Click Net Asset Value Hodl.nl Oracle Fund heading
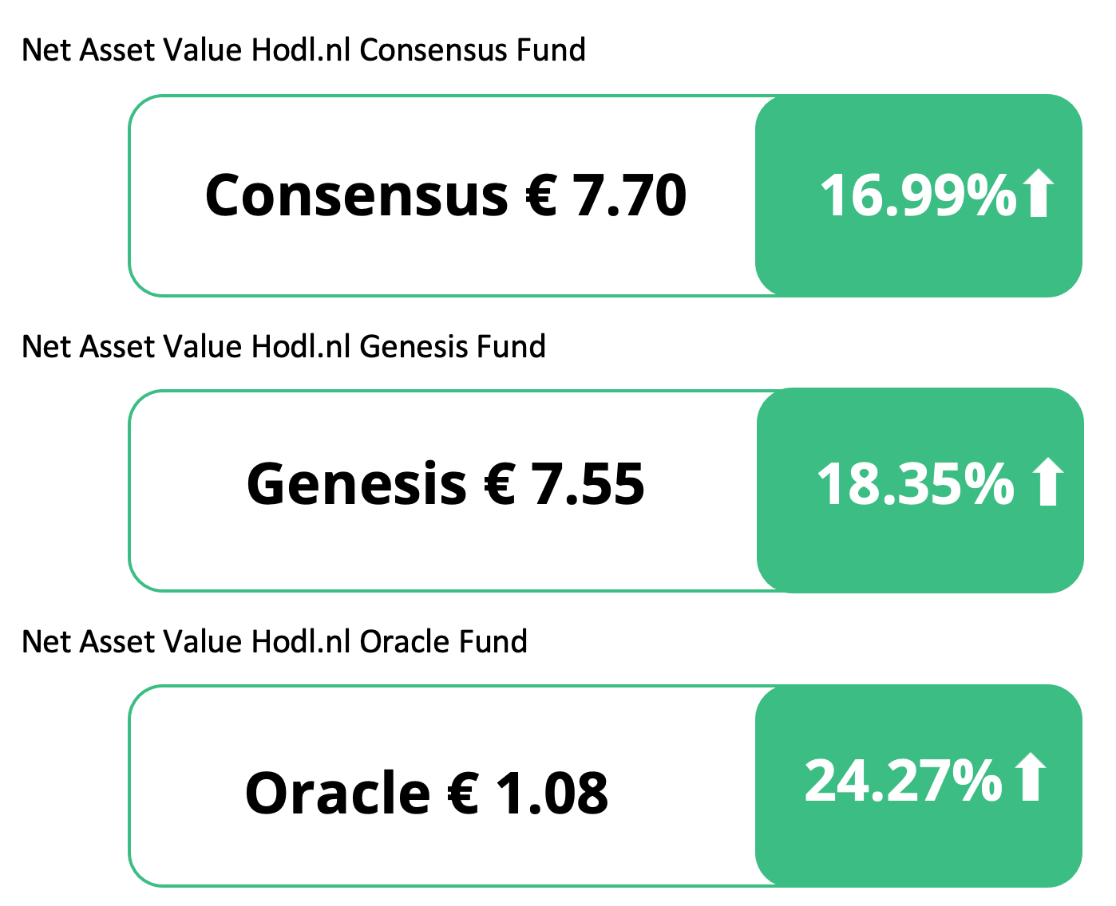 [x=275, y=642]
